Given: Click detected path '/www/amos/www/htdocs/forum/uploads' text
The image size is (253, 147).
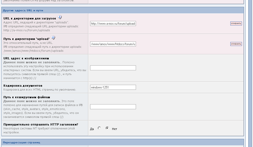Looking at the screenshot, I should click(33, 51).
